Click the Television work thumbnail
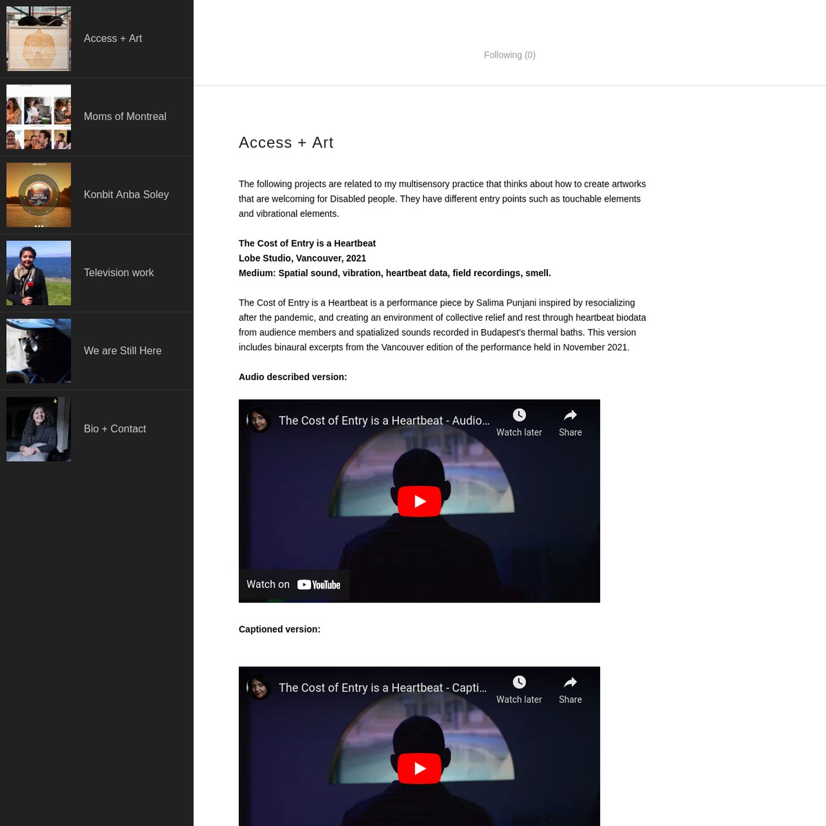Screen dimensions: 826x826 coord(39,273)
